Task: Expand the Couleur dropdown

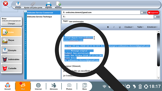Action: 129,27
